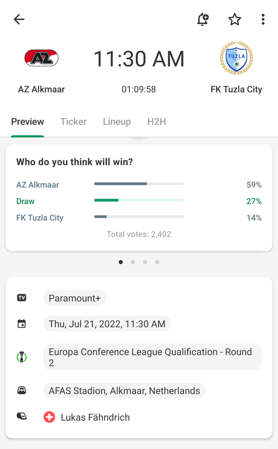Open the three-dot overflow menu

263,20
